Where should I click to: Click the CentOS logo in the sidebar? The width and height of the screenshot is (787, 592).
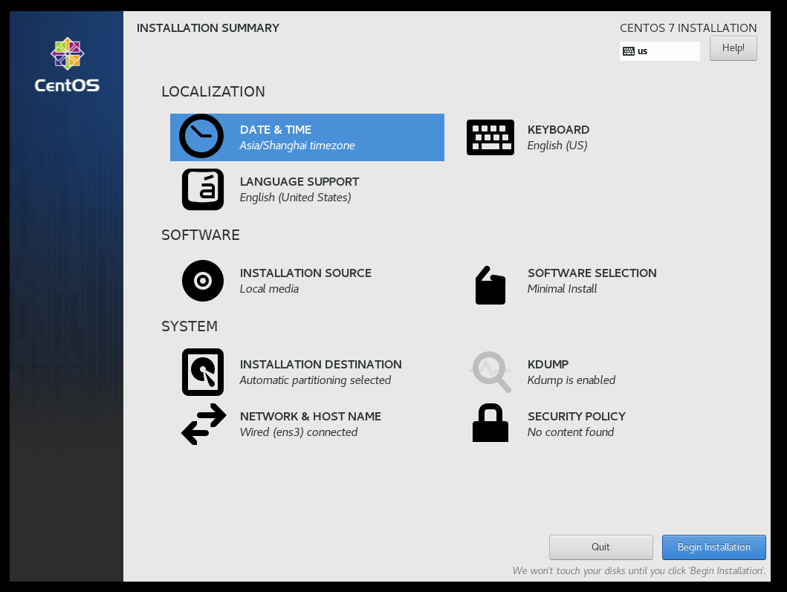coord(68,65)
